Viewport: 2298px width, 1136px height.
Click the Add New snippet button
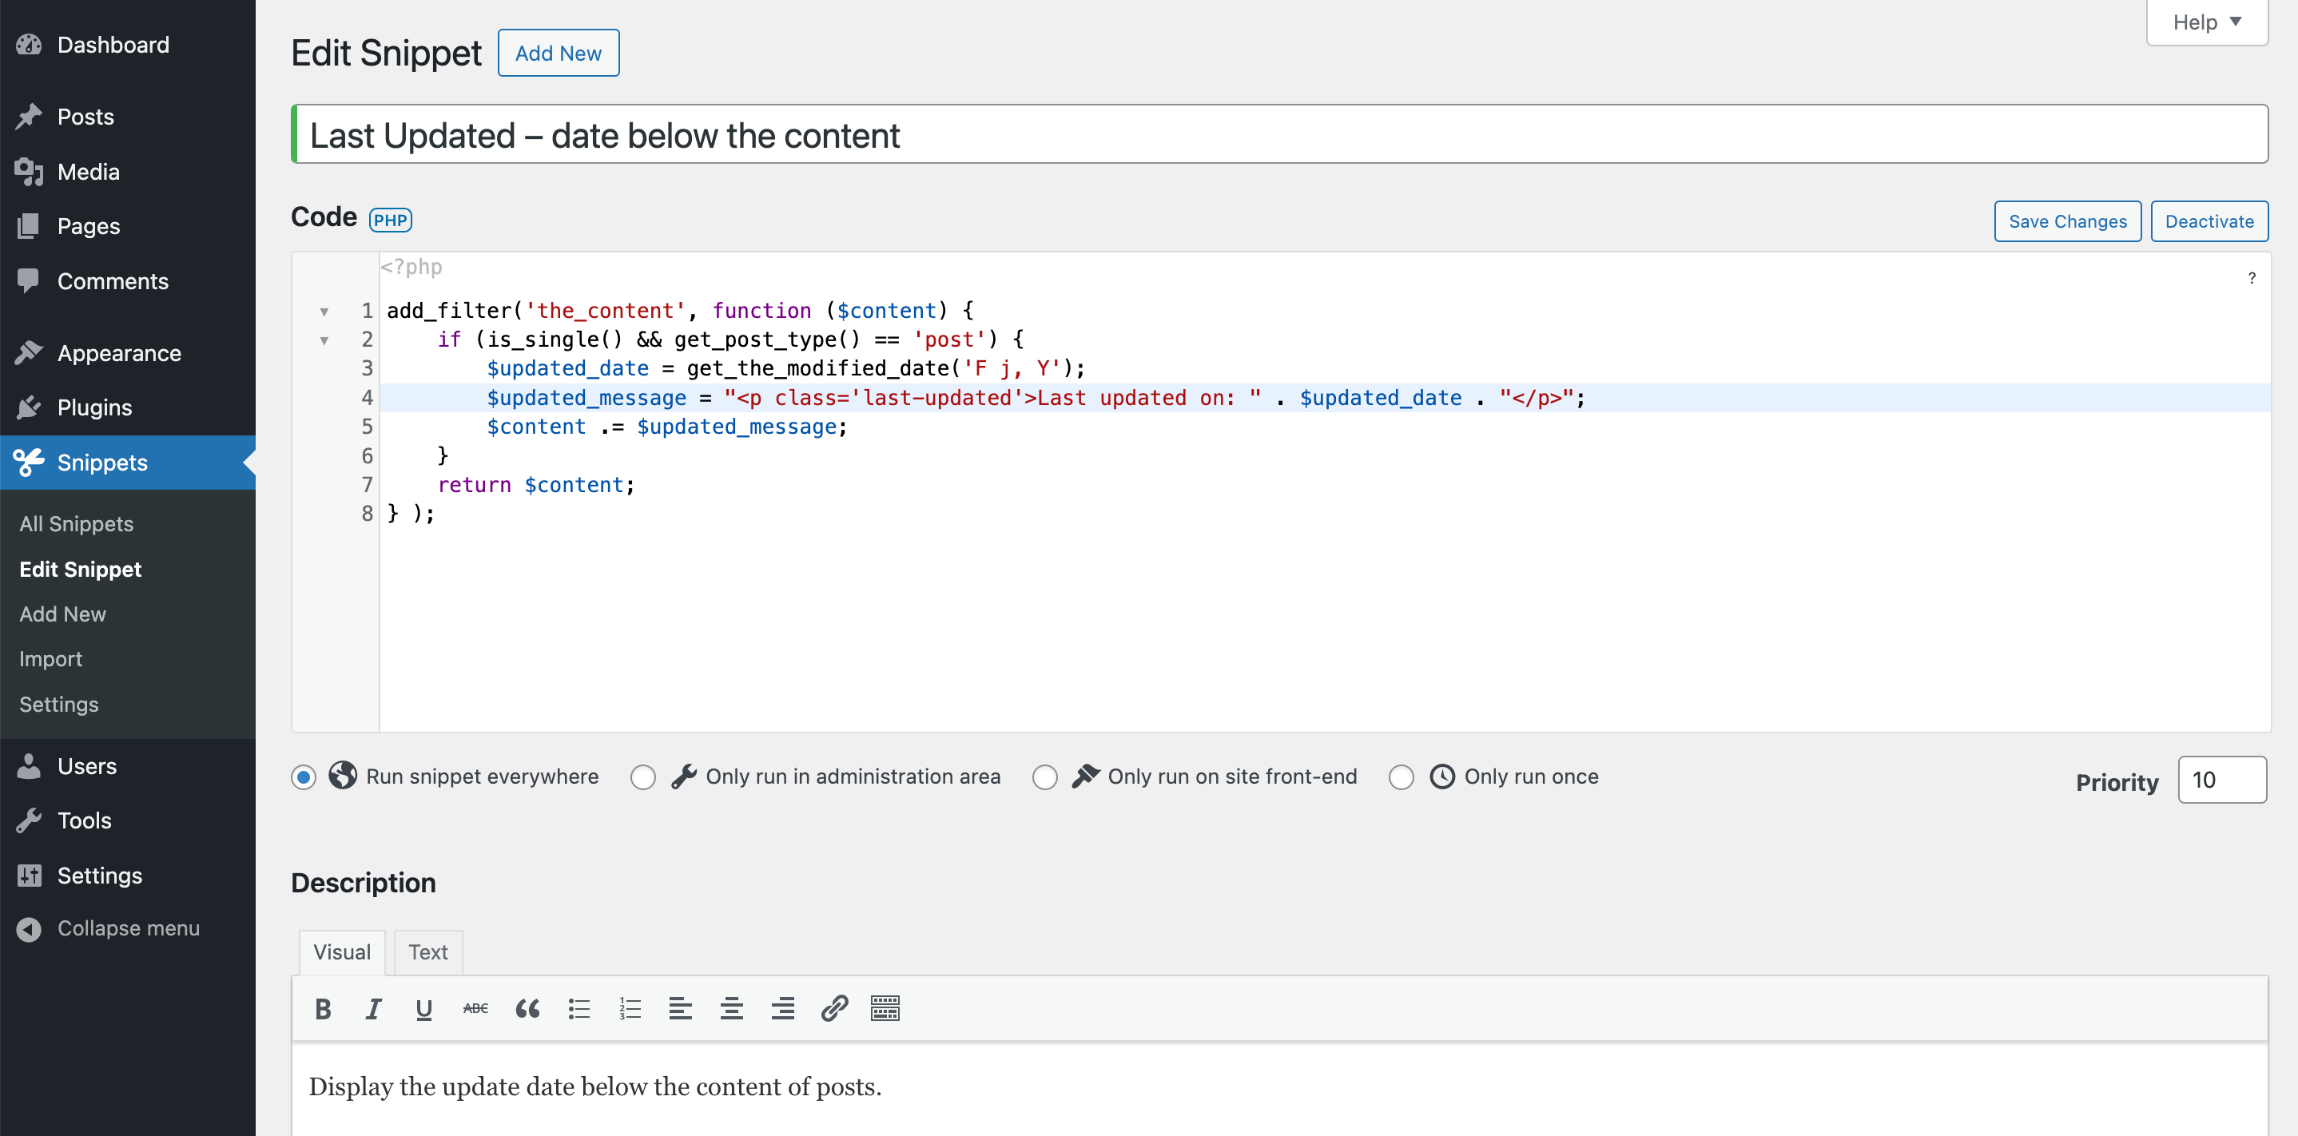tap(559, 51)
